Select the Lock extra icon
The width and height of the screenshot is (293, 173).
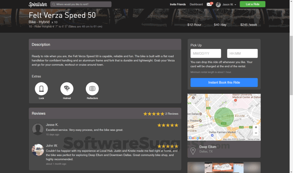pos(41,89)
